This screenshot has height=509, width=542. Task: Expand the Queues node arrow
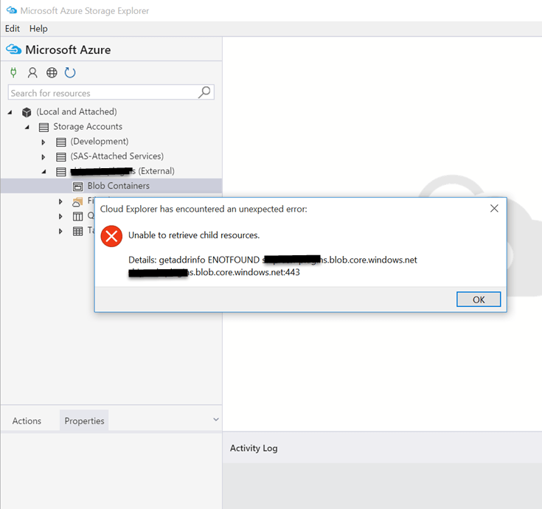(60, 216)
